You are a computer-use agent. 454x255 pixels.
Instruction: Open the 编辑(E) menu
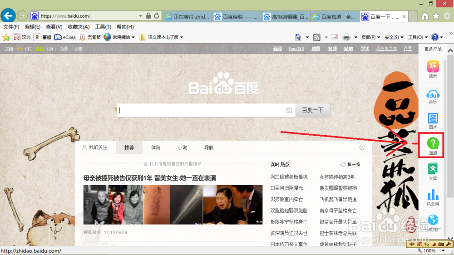32,27
